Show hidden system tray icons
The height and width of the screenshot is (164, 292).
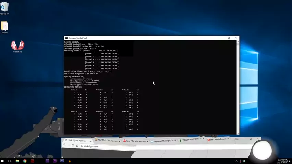pyautogui.click(x=236, y=161)
